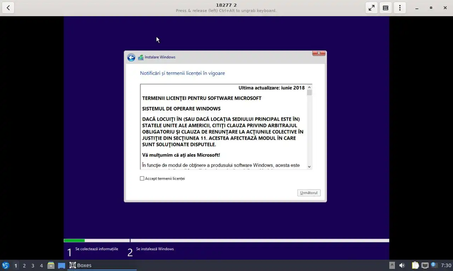Click the license text scrollbar down arrow
The width and height of the screenshot is (453, 271).
coord(309,167)
